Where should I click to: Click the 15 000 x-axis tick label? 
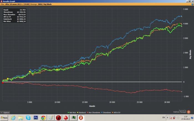click(x=85, y=102)
